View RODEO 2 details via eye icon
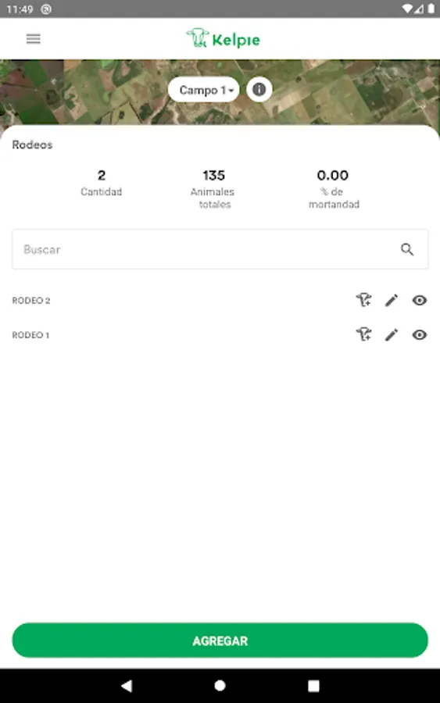 (420, 301)
